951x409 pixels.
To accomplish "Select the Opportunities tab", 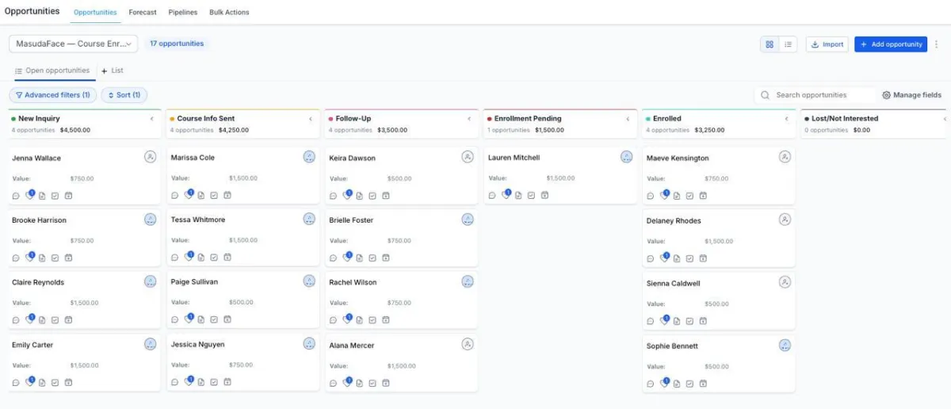I will (x=95, y=13).
